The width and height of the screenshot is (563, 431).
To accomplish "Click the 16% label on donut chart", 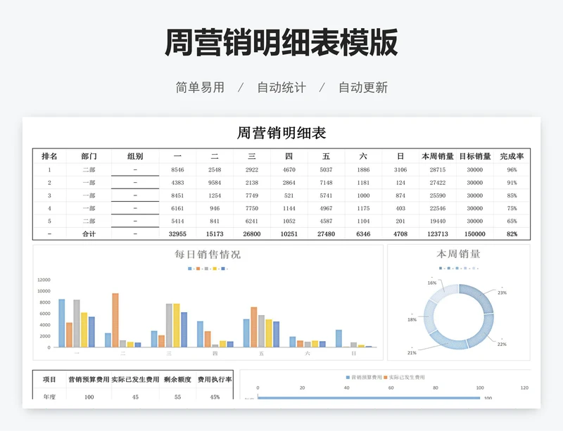I will [x=431, y=283].
